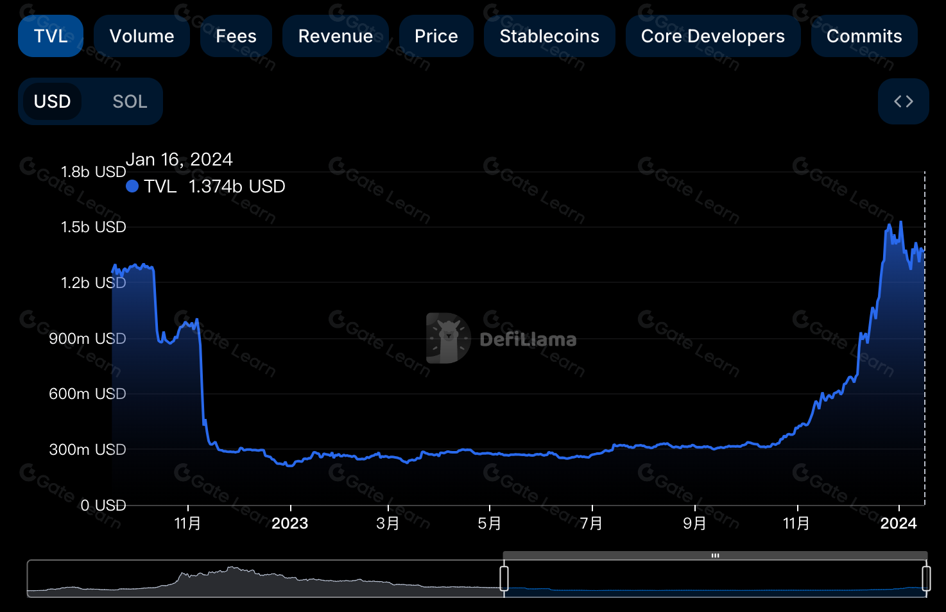Image resolution: width=946 pixels, height=612 pixels.
Task: Click the blue TVL legend dot
Action: 132,186
